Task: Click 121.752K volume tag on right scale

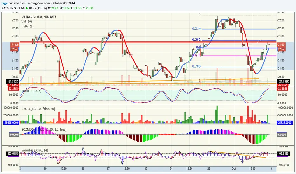Action: click(283, 81)
